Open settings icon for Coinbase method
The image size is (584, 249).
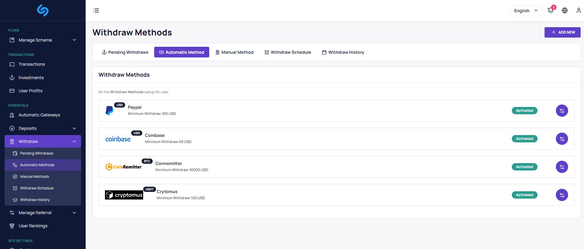pyautogui.click(x=562, y=139)
